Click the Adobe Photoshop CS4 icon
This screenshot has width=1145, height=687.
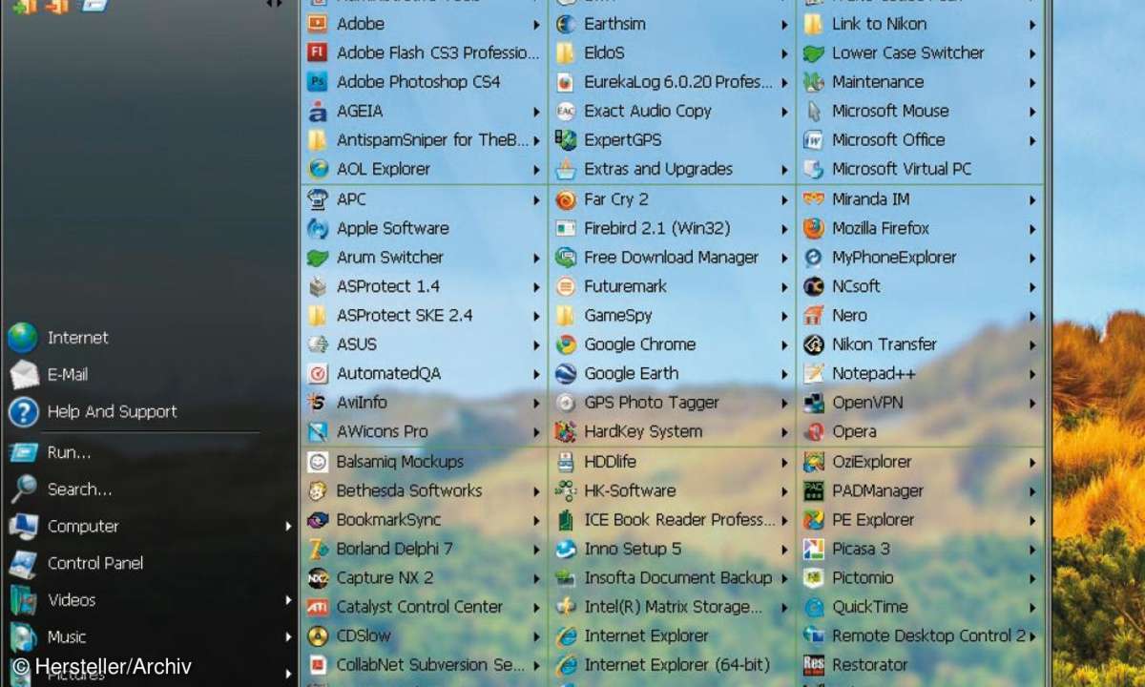point(318,82)
